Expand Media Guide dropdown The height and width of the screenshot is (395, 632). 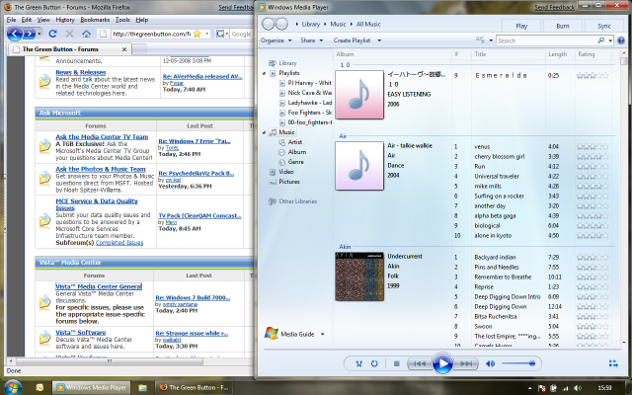(323, 334)
